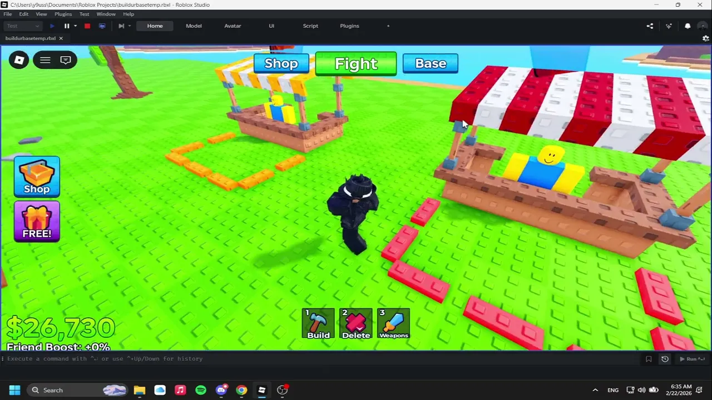
Task: Open the Window menu
Action: 106,14
